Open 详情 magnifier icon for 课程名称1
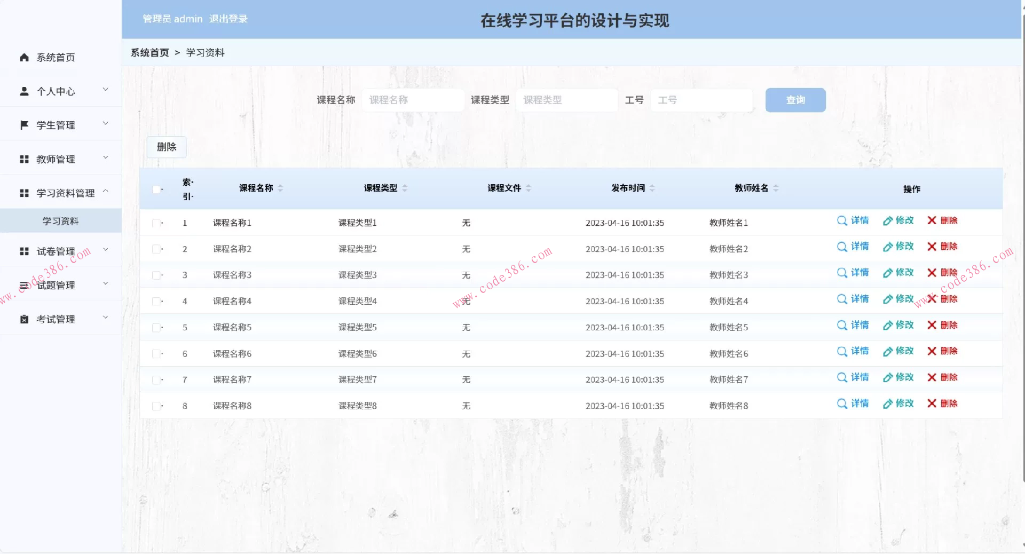 [841, 220]
